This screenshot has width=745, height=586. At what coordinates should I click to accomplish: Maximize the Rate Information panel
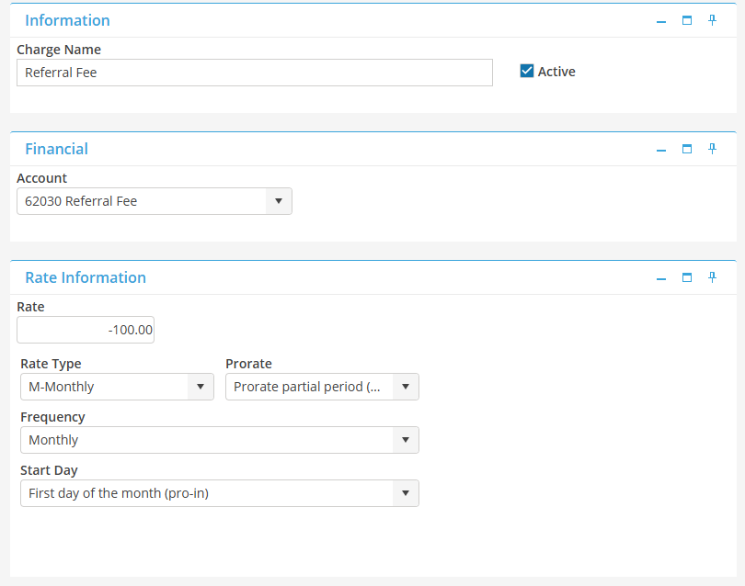687,277
